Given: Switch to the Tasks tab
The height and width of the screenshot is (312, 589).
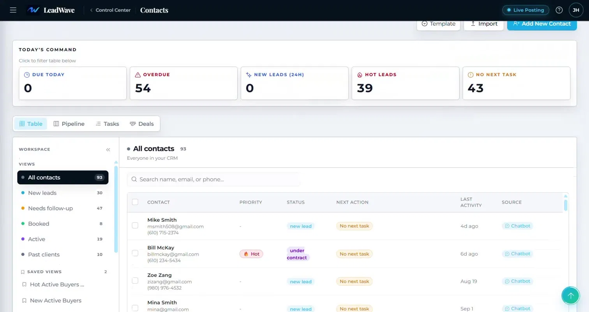Looking at the screenshot, I should 107,124.
